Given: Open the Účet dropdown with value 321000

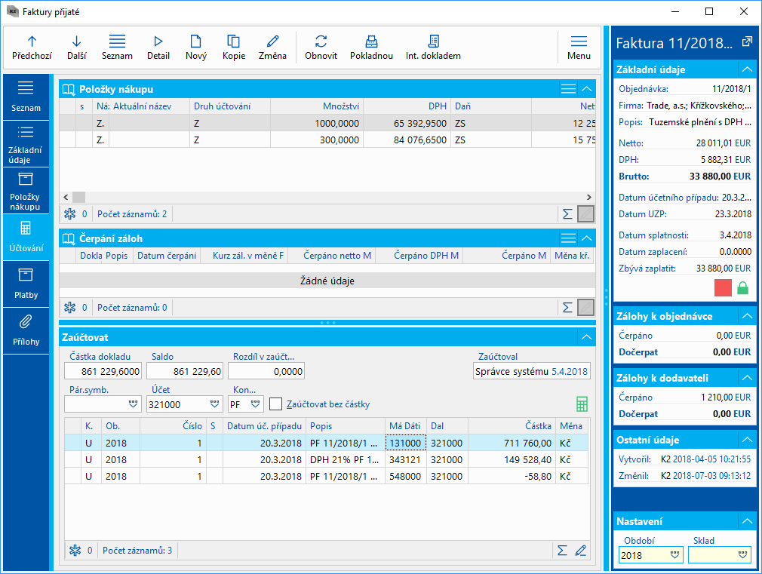Looking at the screenshot, I should point(216,404).
